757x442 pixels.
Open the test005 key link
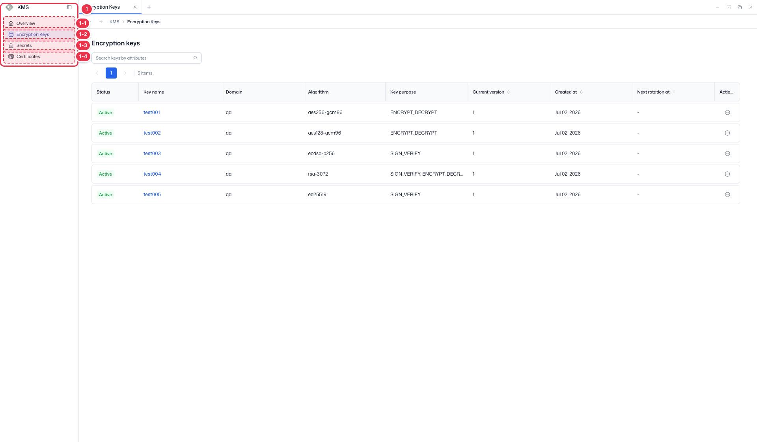pos(152,195)
